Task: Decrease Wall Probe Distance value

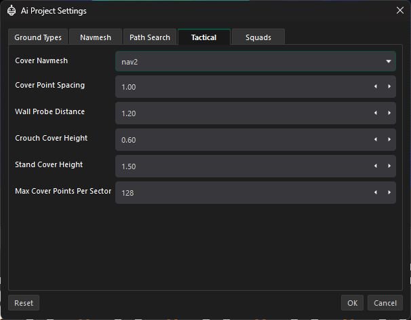Action: [376, 113]
